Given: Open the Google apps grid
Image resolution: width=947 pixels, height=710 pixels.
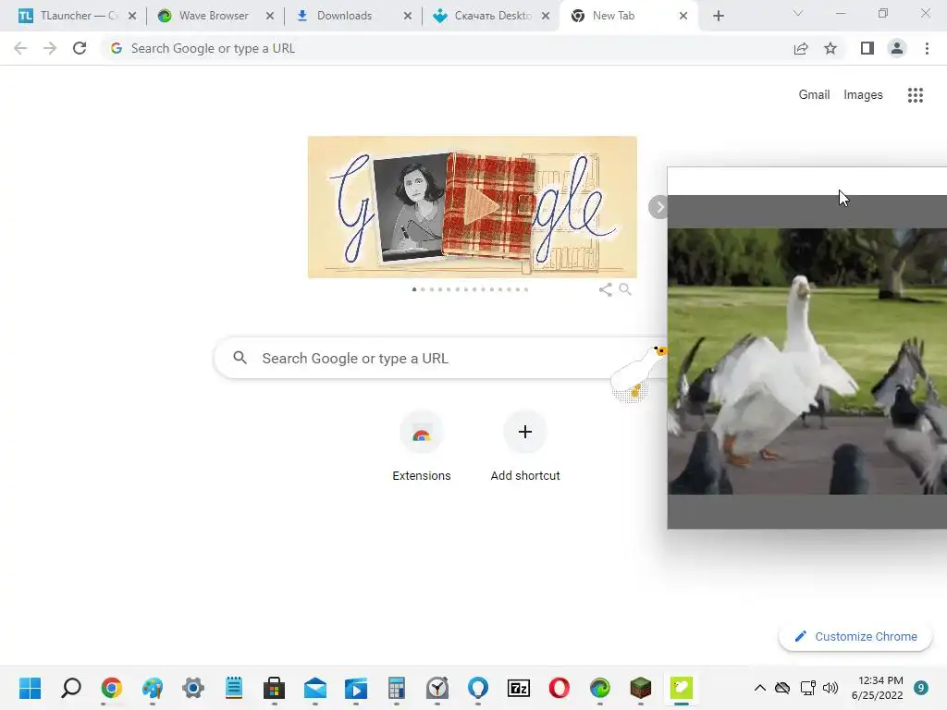Looking at the screenshot, I should click(915, 95).
